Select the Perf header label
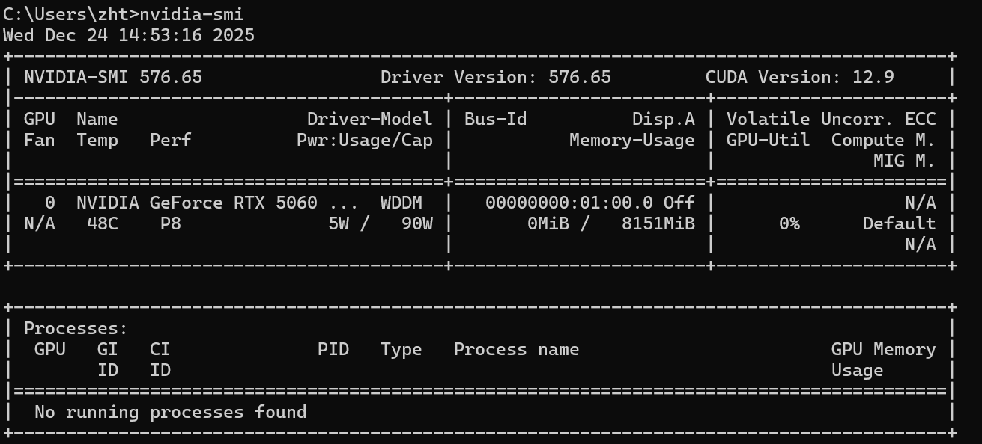 [171, 140]
